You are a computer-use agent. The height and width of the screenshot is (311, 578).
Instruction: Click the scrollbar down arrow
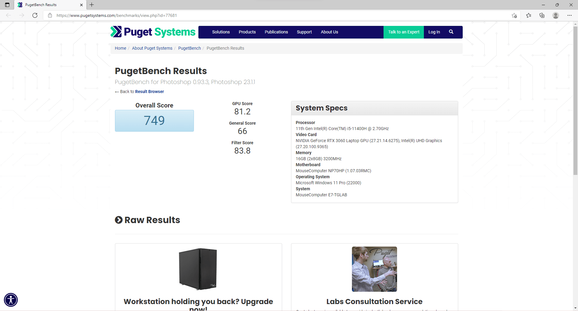tap(575, 308)
